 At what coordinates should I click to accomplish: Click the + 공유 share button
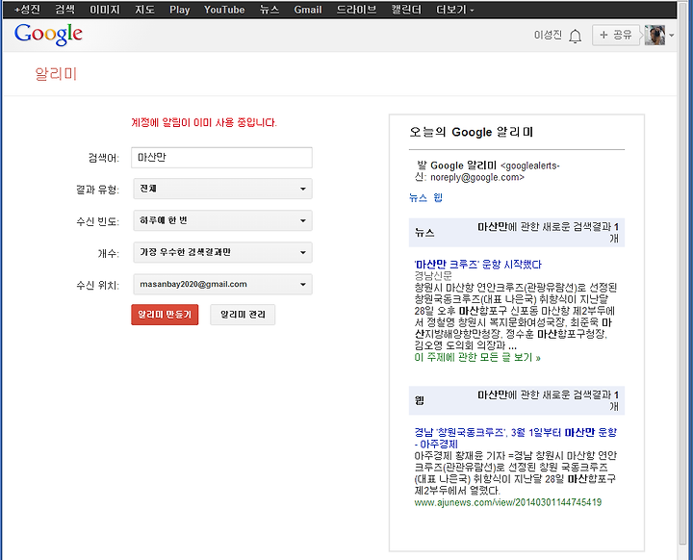616,35
